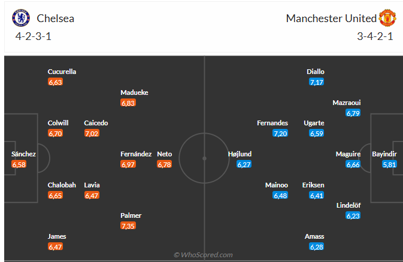403x262 pixels.
Task: Select Bayindir's 5,81 rating badge
Action: click(x=389, y=165)
